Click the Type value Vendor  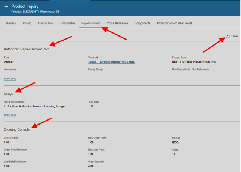point(9,62)
